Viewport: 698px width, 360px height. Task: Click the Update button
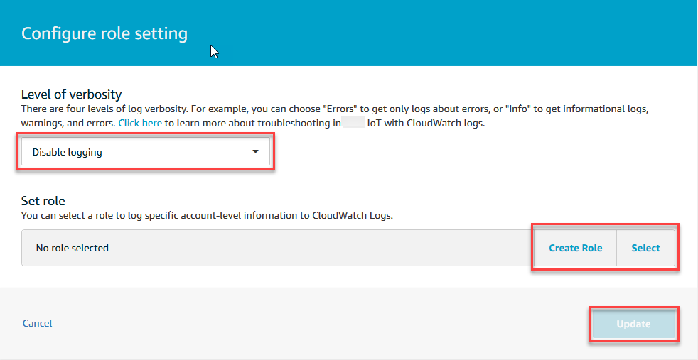[x=633, y=324]
